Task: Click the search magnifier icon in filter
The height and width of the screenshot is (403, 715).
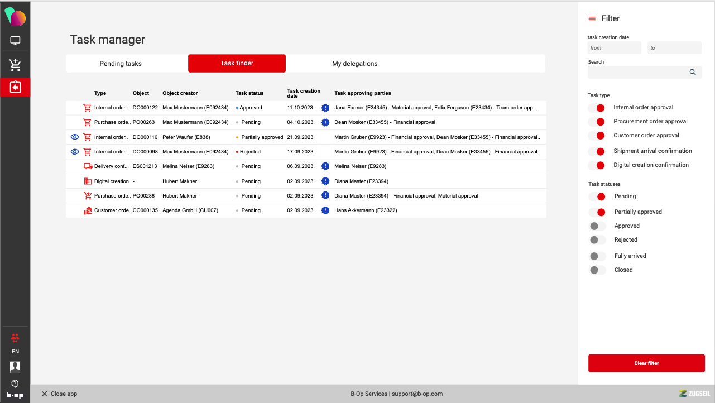Action: pos(693,72)
